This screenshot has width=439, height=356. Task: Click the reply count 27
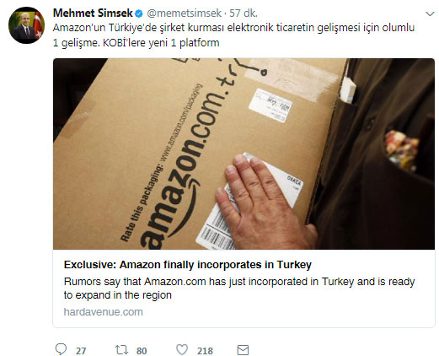(x=81, y=351)
